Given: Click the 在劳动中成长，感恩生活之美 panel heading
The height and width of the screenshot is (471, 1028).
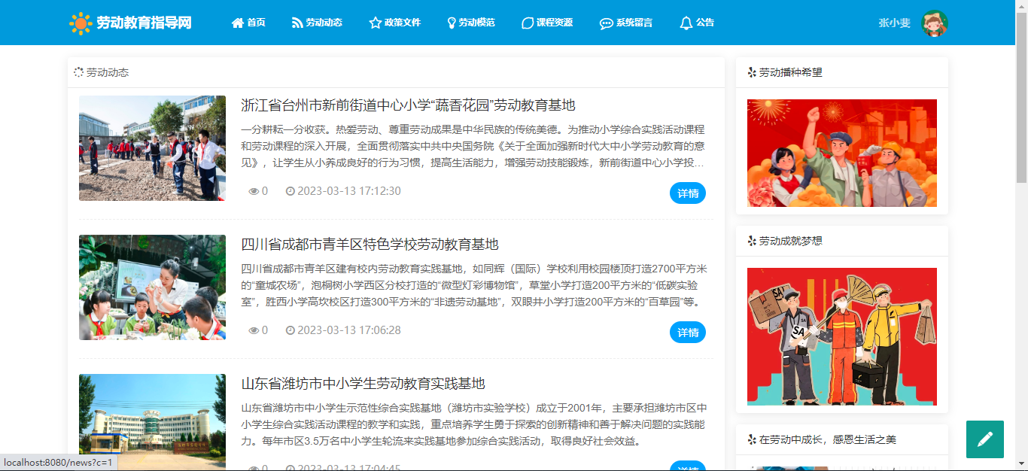Looking at the screenshot, I should (x=828, y=439).
